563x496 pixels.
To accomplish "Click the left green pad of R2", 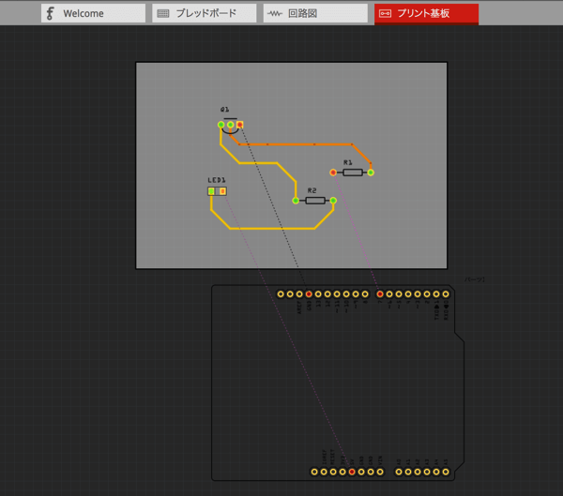I will 296,201.
